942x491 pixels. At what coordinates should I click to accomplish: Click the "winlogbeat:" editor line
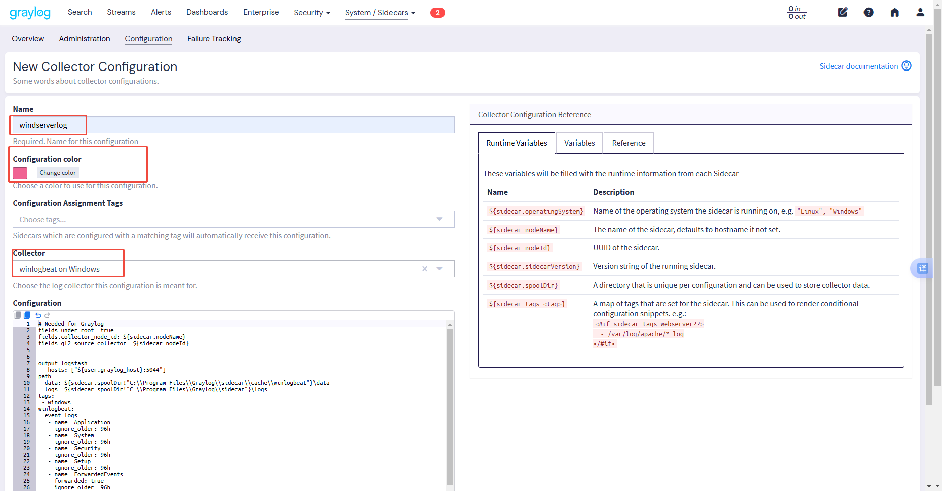click(56, 409)
